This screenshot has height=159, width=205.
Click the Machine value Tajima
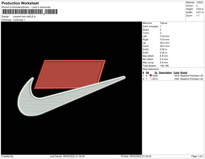coord(163,23)
